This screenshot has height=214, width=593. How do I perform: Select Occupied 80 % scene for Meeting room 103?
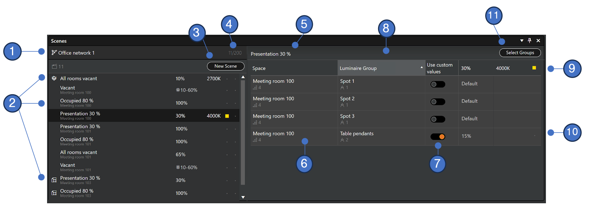coord(144,193)
